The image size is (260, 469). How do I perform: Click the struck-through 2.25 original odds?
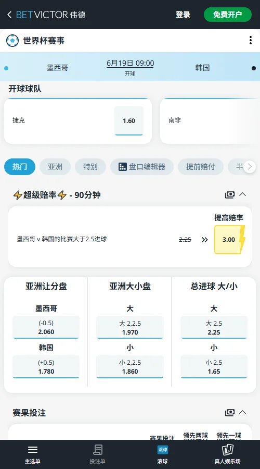click(185, 240)
